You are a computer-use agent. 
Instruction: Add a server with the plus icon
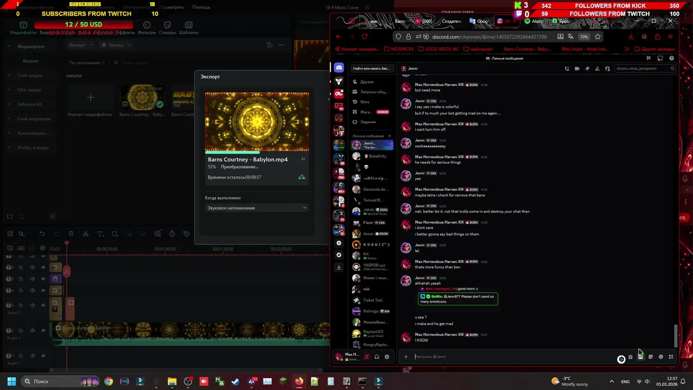coord(339,243)
